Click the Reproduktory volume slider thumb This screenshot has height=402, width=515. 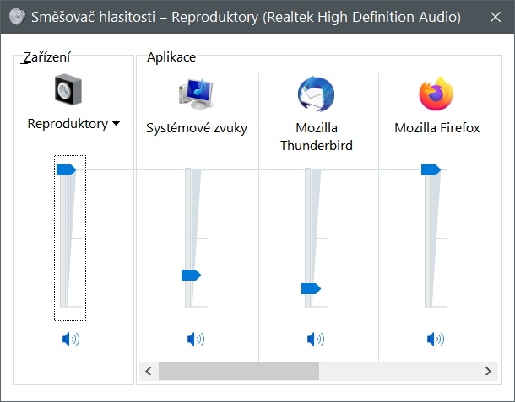tap(66, 170)
